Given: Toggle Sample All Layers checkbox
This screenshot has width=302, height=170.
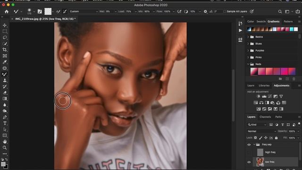Looking at the screenshot, I should click(x=225, y=11).
